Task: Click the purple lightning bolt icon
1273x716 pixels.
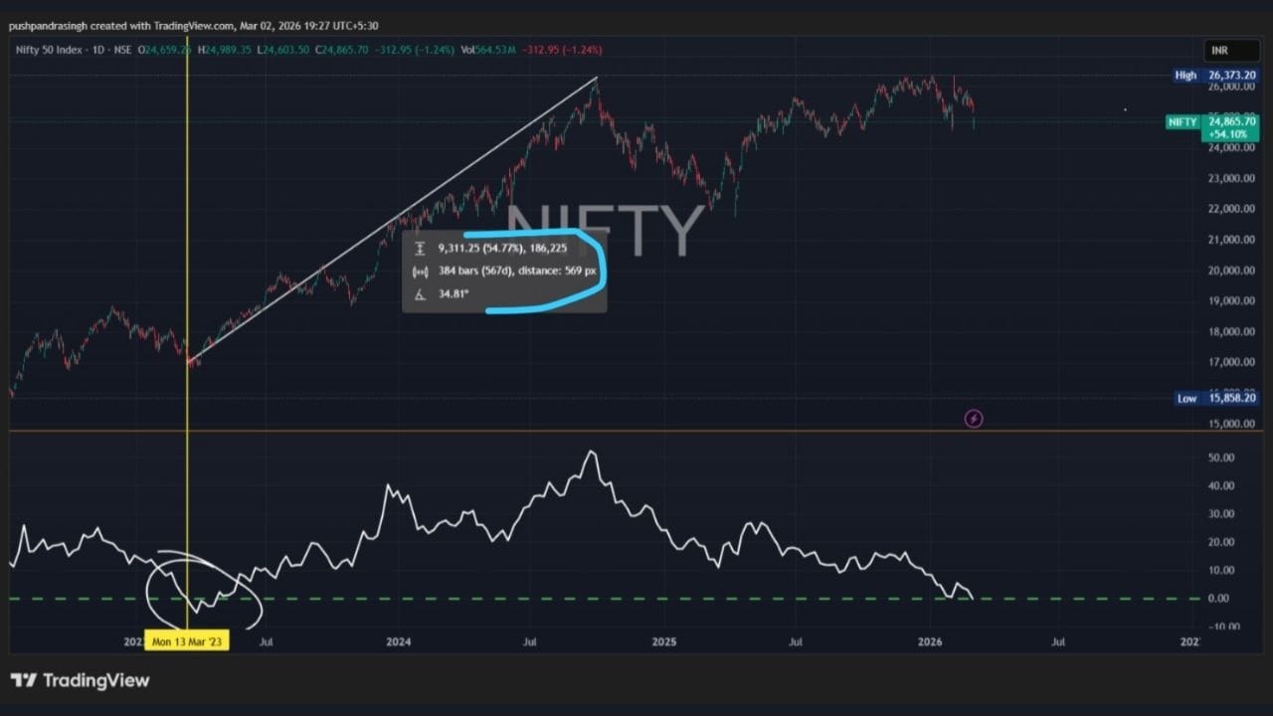Action: [x=974, y=419]
